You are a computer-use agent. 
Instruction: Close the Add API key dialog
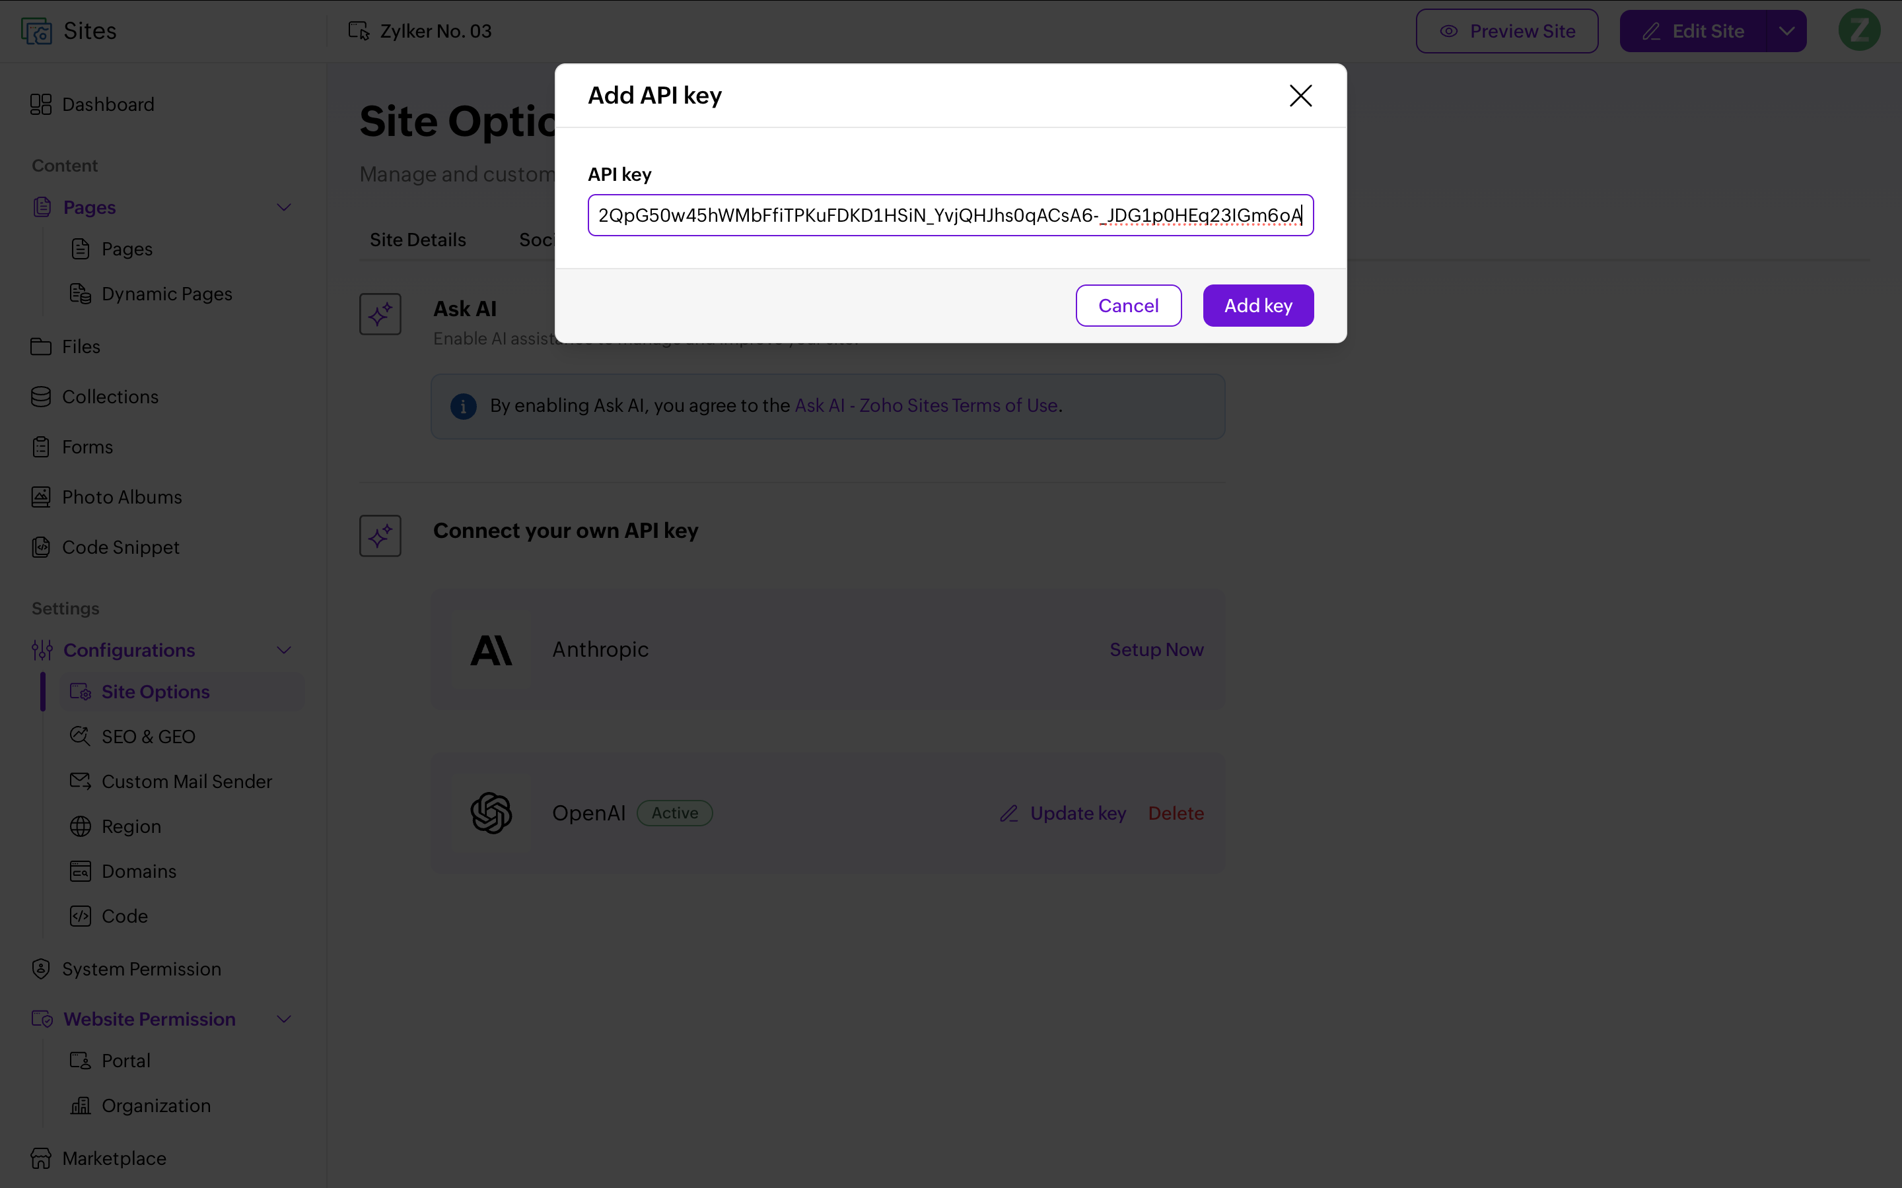pyautogui.click(x=1301, y=96)
